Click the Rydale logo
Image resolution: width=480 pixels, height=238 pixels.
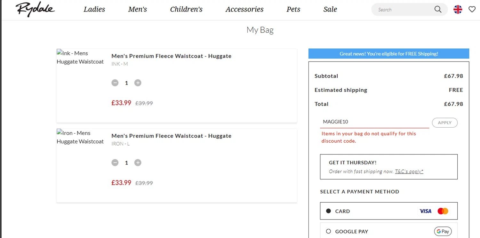pyautogui.click(x=35, y=10)
